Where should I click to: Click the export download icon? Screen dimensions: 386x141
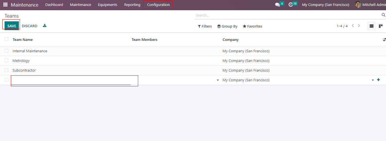(x=45, y=26)
